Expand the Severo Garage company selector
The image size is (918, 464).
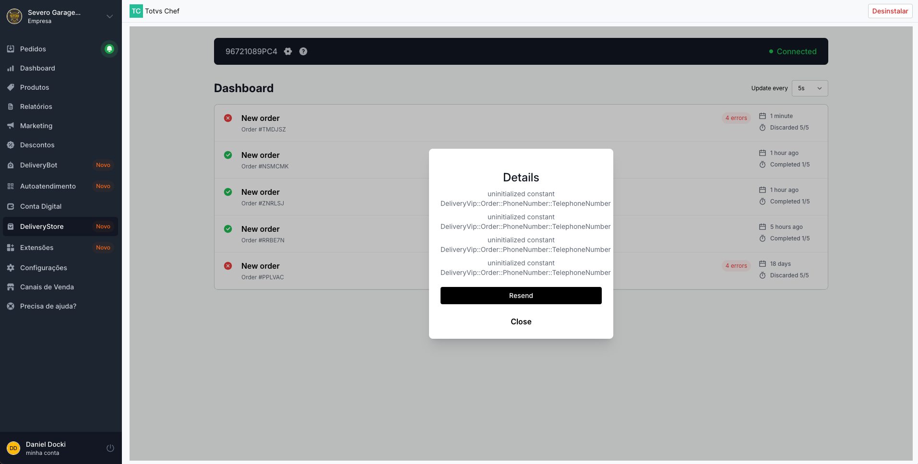point(109,16)
